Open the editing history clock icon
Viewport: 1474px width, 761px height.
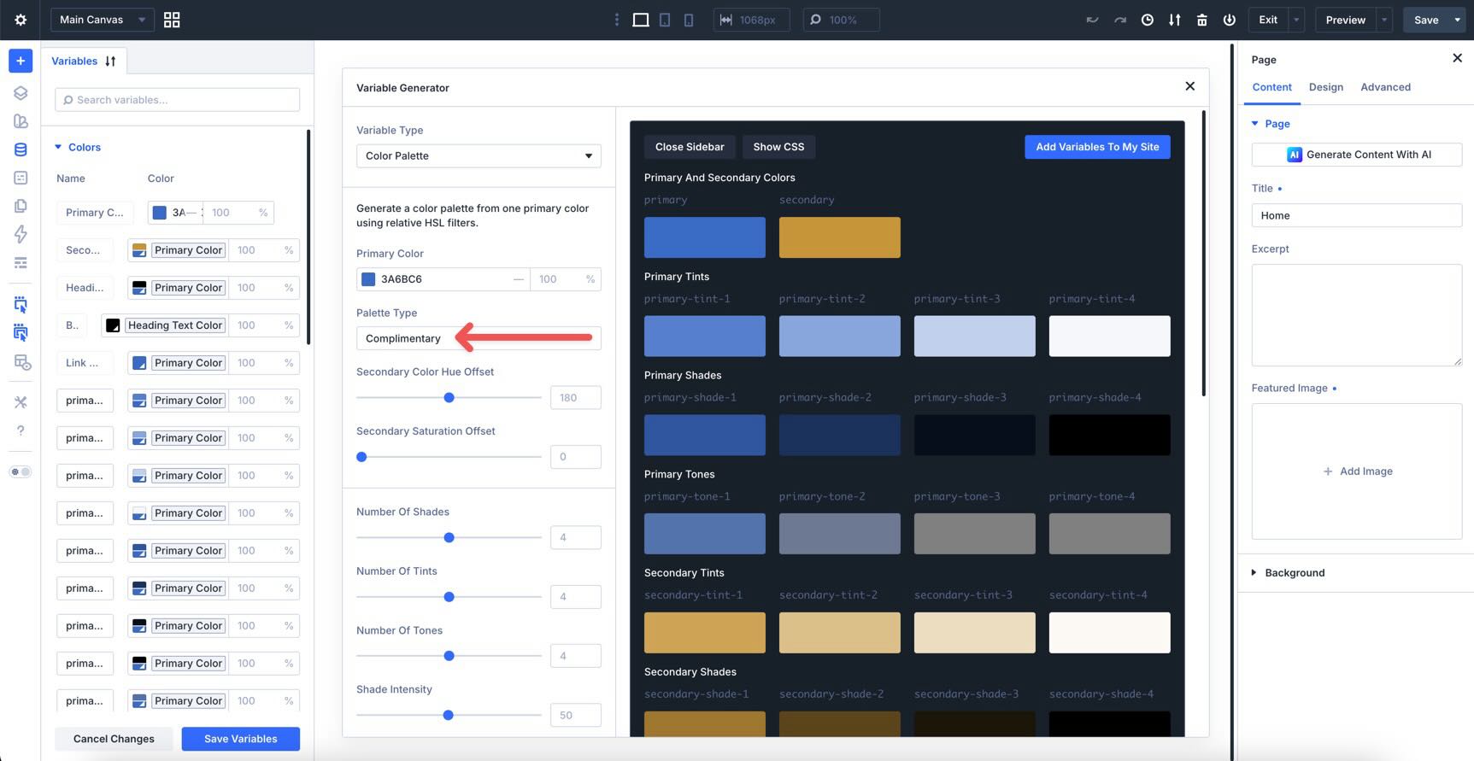tap(1148, 20)
